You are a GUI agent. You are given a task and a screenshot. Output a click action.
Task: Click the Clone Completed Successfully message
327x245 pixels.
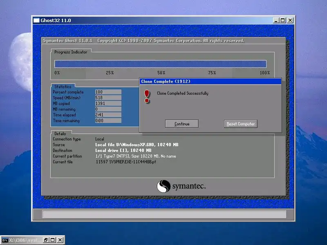182,94
